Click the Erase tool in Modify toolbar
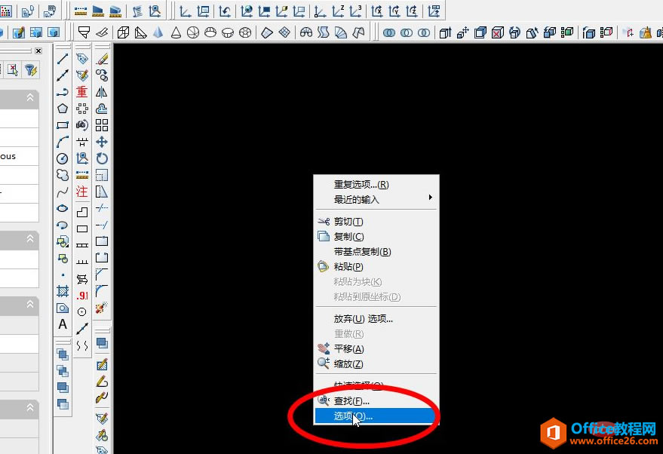The height and width of the screenshot is (454, 663). (x=102, y=59)
